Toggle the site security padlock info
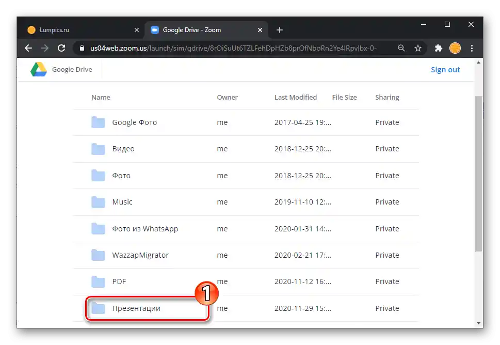500x345 pixels. tap(82, 48)
